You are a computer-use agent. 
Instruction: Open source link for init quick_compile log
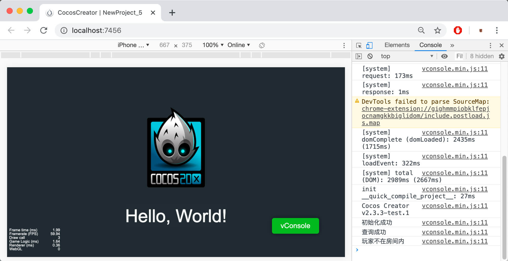[455, 189]
